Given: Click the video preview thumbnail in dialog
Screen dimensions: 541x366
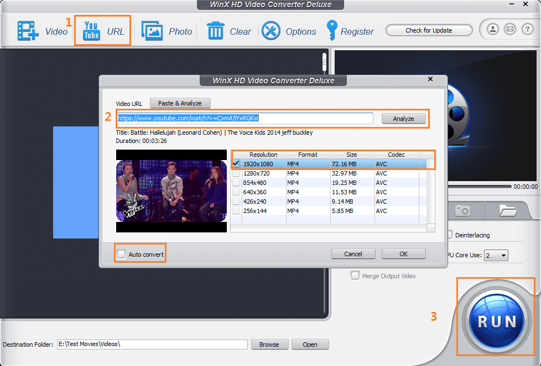Looking at the screenshot, I should (x=171, y=191).
